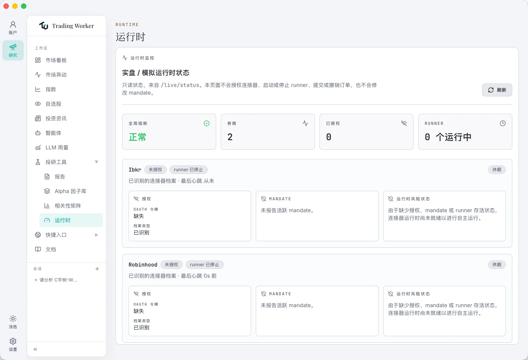
Task: Select 运行时 in the sidebar
Action: point(71,220)
